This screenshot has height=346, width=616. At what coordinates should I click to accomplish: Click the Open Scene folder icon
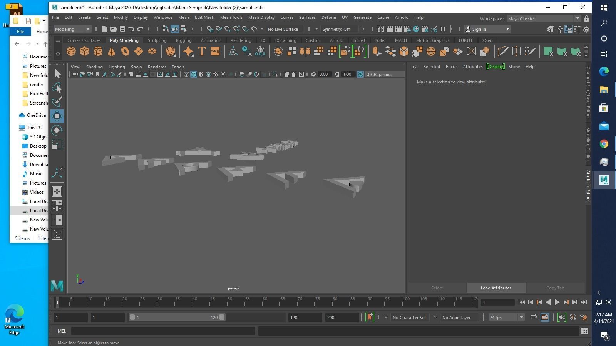pos(114,29)
